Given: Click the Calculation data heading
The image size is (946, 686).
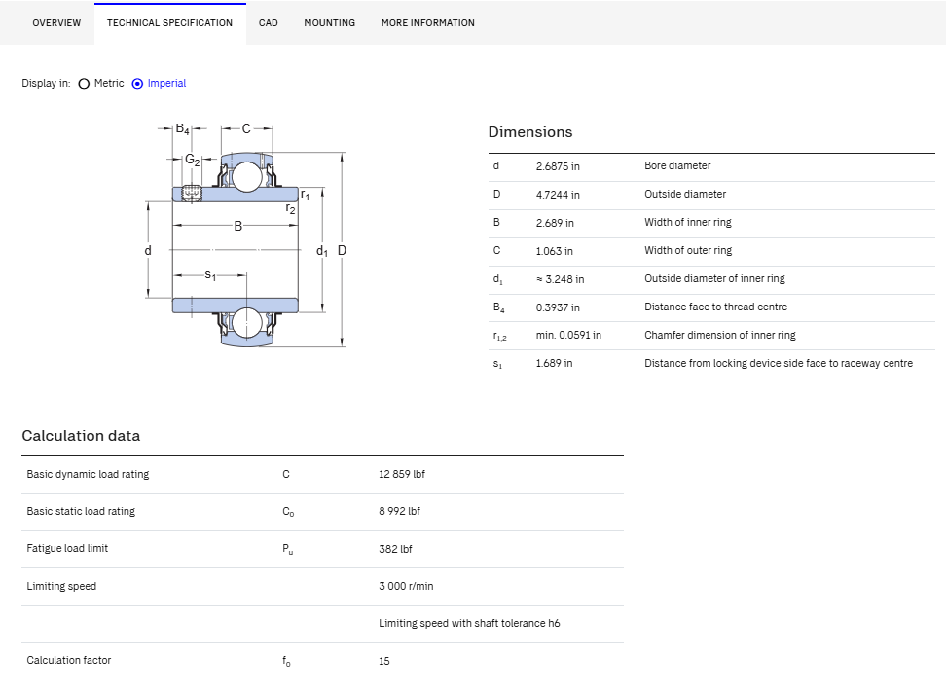Looking at the screenshot, I should pyautogui.click(x=81, y=436).
